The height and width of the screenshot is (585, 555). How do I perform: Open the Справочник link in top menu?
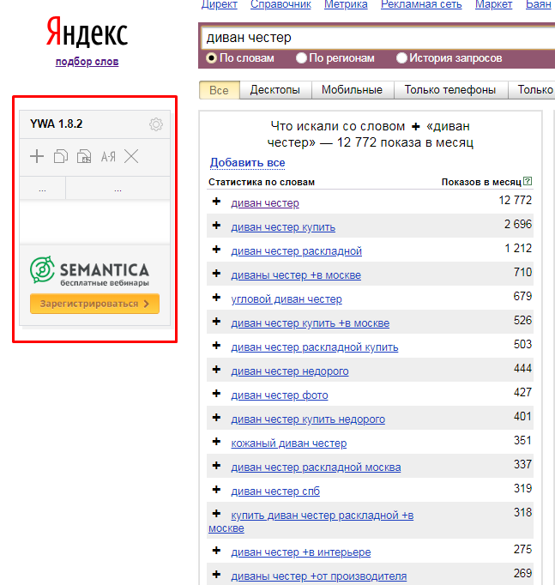point(281,4)
